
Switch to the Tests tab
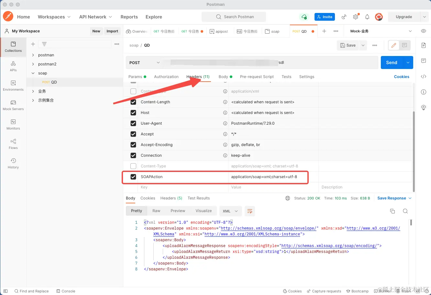point(286,77)
